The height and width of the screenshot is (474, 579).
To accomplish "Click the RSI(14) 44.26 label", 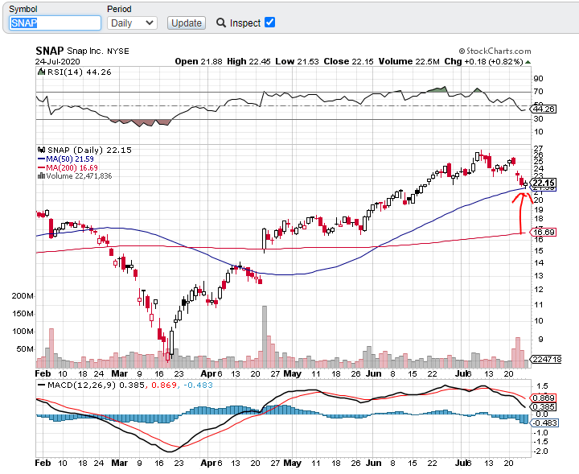I will point(79,72).
